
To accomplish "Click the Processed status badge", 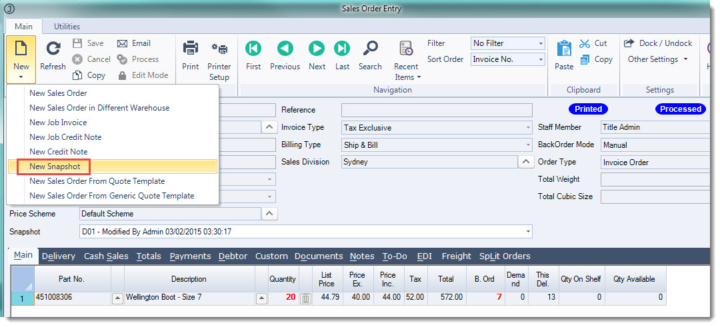I will (x=680, y=109).
